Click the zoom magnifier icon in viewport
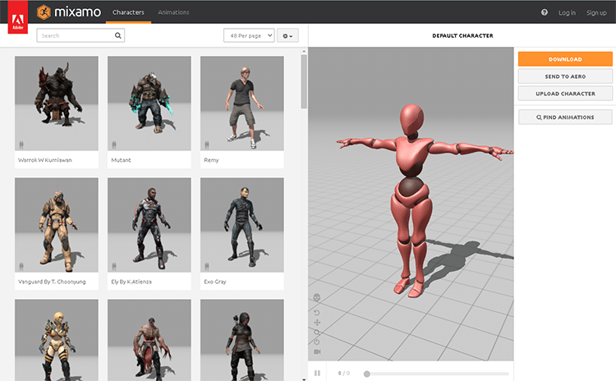Image resolution: width=616 pixels, height=381 pixels. (x=317, y=332)
